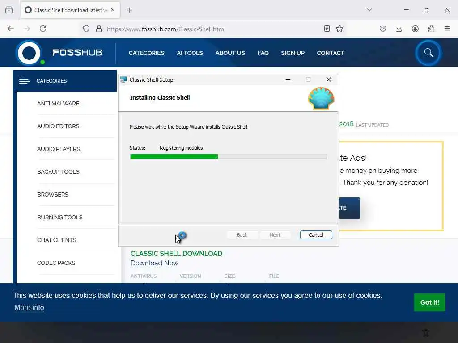This screenshot has height=343, width=458.
Task: Click the Download Now text
Action: coord(154,263)
